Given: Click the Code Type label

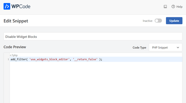Looking at the screenshot, I should click(x=139, y=47).
